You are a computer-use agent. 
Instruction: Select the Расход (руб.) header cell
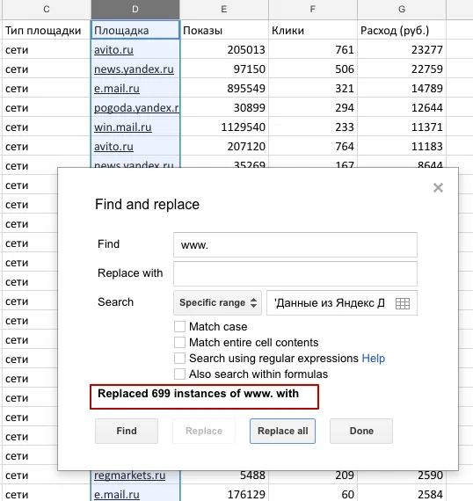coord(402,30)
